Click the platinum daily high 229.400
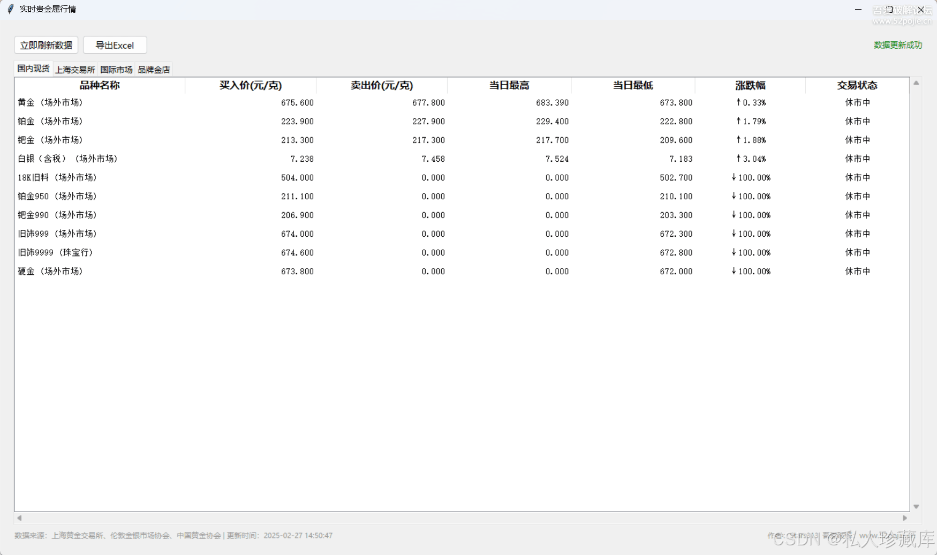Screen dimensions: 937x555 point(552,121)
